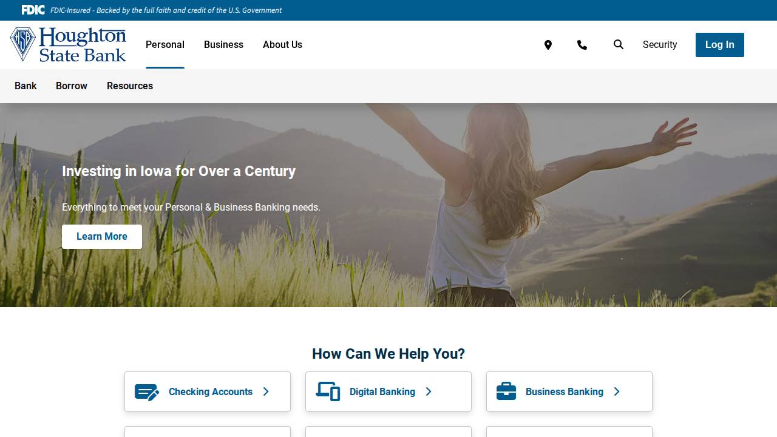Click the Houghton State Bank logo
This screenshot has height=437, width=777.
point(67,44)
